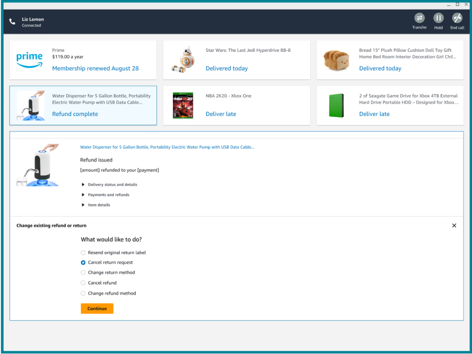Close the Change existing refund panel
Screen dimensions: 472x354
(454, 226)
